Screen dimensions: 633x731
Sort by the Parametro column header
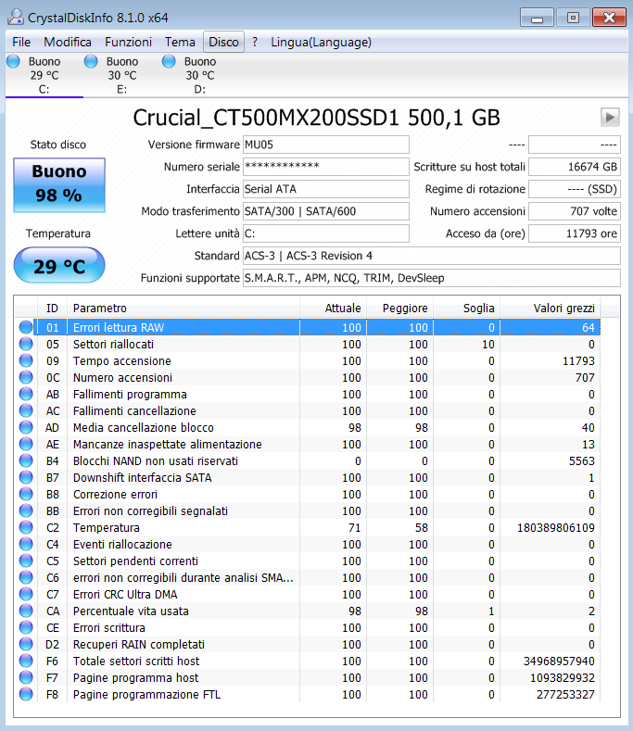click(184, 309)
